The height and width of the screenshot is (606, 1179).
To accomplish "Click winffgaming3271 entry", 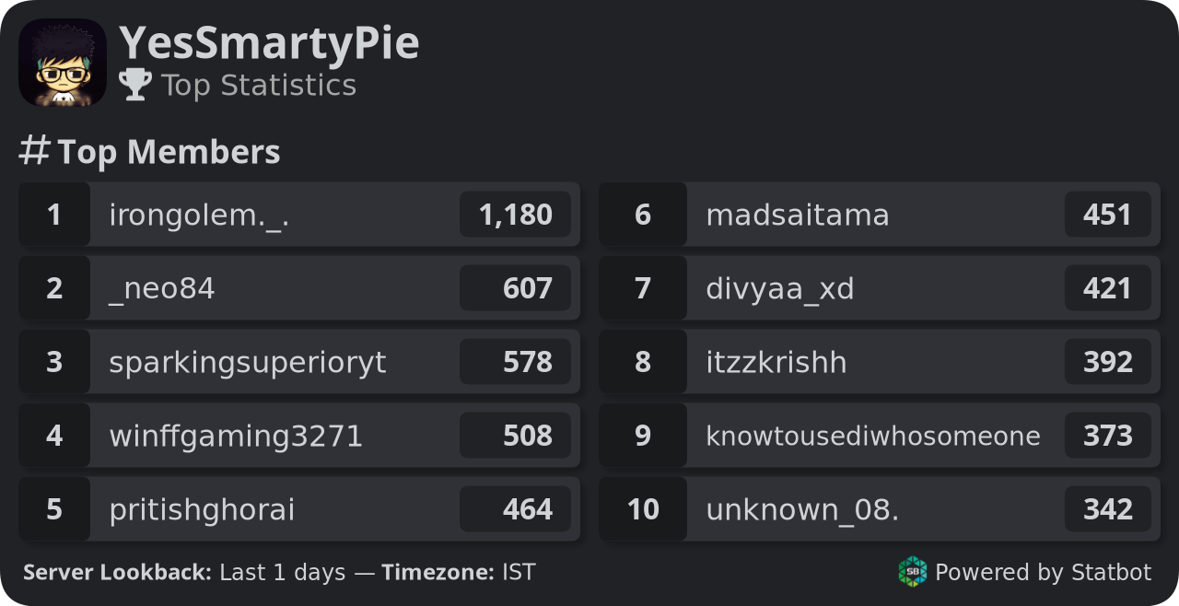I will point(299,436).
